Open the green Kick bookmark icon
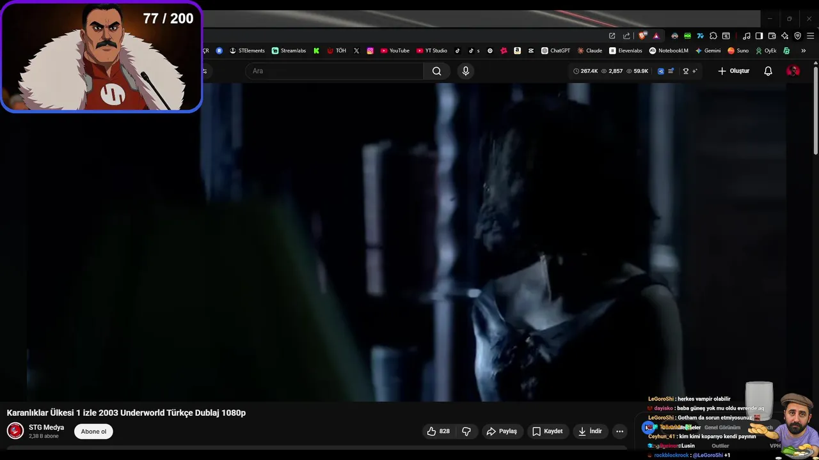 point(316,50)
